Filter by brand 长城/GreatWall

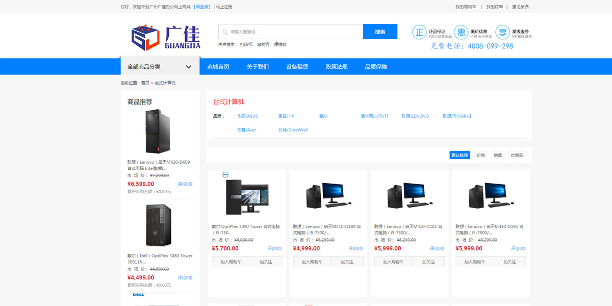[293, 130]
